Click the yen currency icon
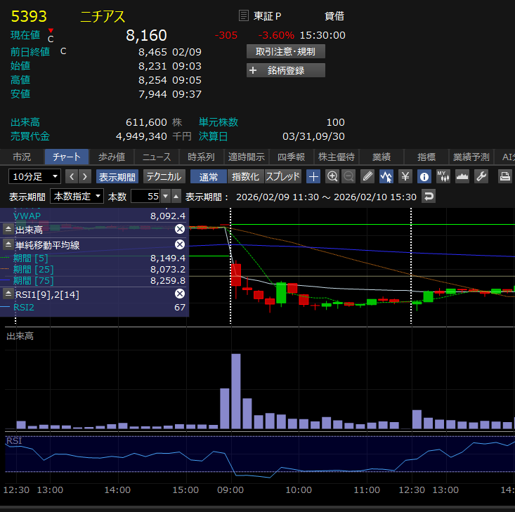 [405, 176]
